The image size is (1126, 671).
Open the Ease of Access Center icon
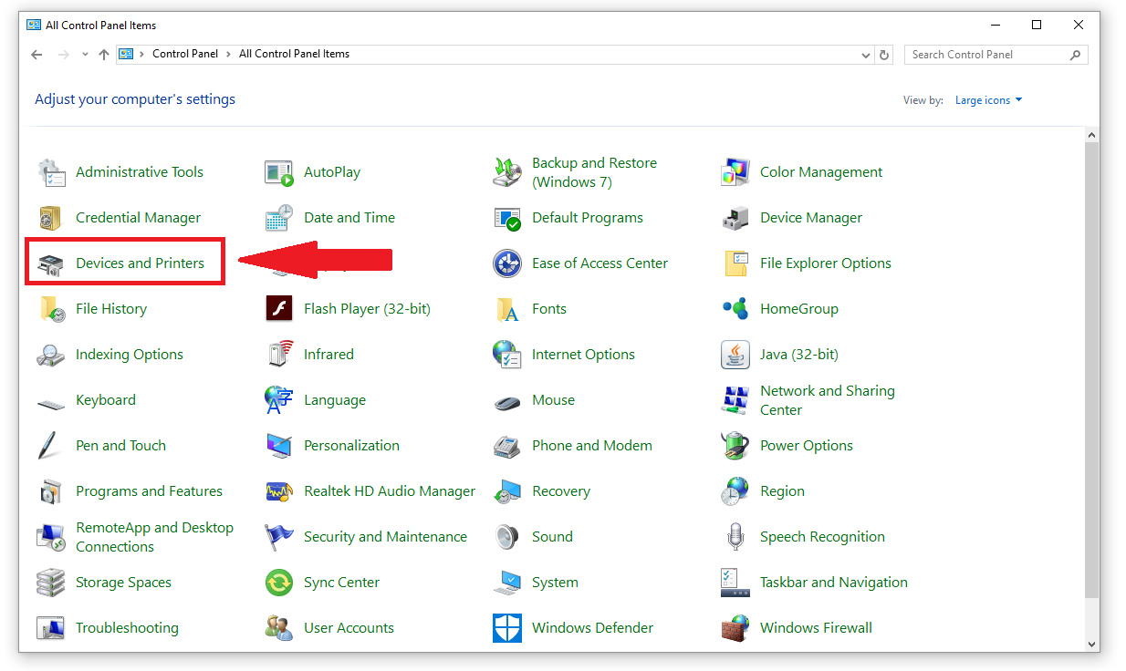click(x=507, y=263)
